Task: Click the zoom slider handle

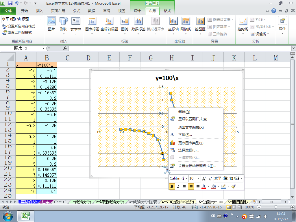Action: click(276, 207)
